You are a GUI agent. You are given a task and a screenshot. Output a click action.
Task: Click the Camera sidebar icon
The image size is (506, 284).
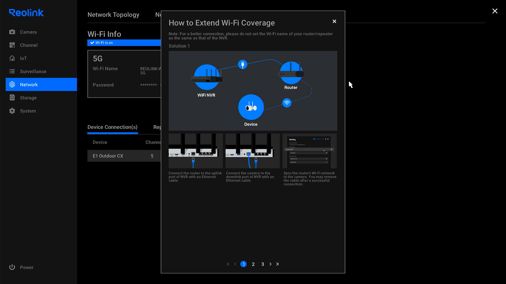[x=12, y=32]
